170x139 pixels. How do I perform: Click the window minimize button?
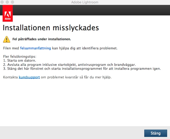click(x=7, y=2)
